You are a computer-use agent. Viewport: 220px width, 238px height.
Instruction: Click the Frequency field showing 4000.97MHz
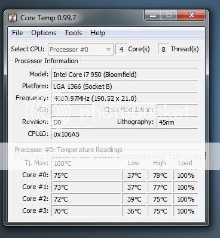124,98
